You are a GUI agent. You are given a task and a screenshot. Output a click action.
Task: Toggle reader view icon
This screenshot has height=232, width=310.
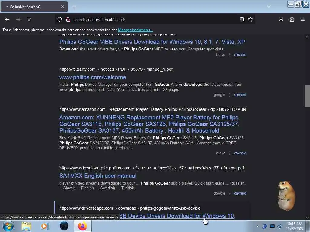coord(242,19)
